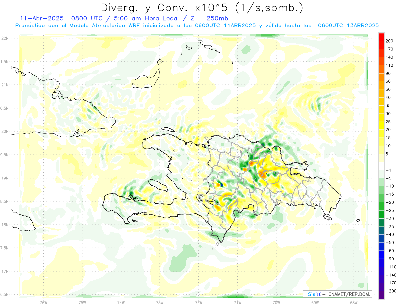The height and width of the screenshot is (307, 397).
Task: Click the '-60' legend value
Action: click(x=390, y=251)
